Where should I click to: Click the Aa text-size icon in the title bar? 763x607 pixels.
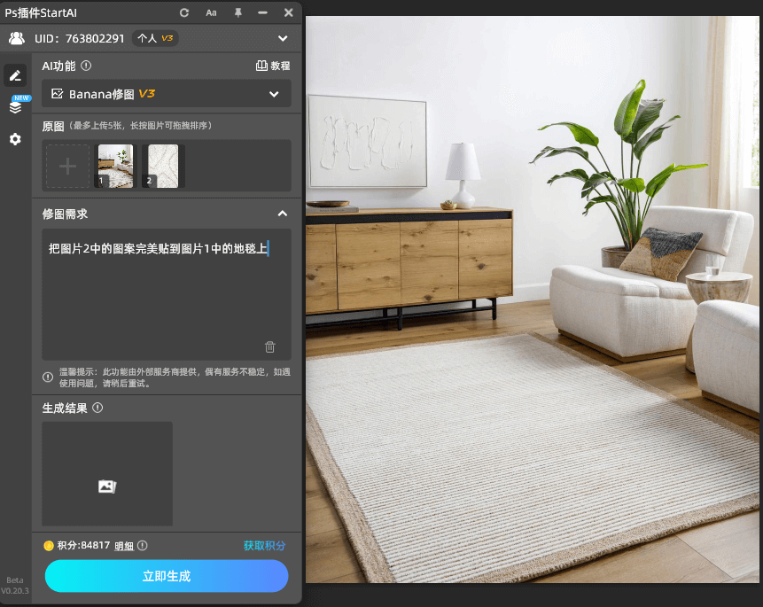(x=211, y=12)
